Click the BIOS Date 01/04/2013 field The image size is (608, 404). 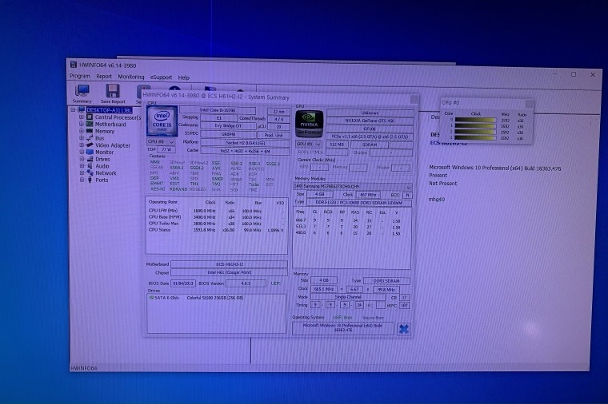point(183,283)
